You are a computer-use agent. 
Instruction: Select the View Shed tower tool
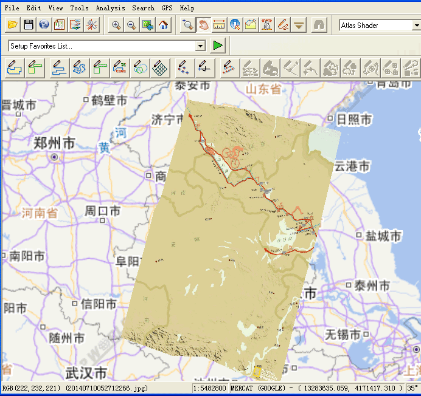[266, 25]
